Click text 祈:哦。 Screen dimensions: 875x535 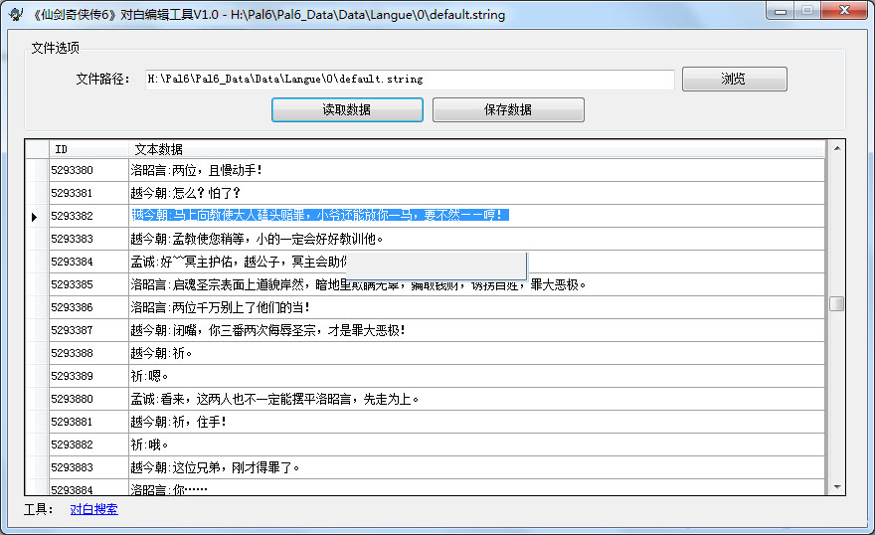click(149, 445)
